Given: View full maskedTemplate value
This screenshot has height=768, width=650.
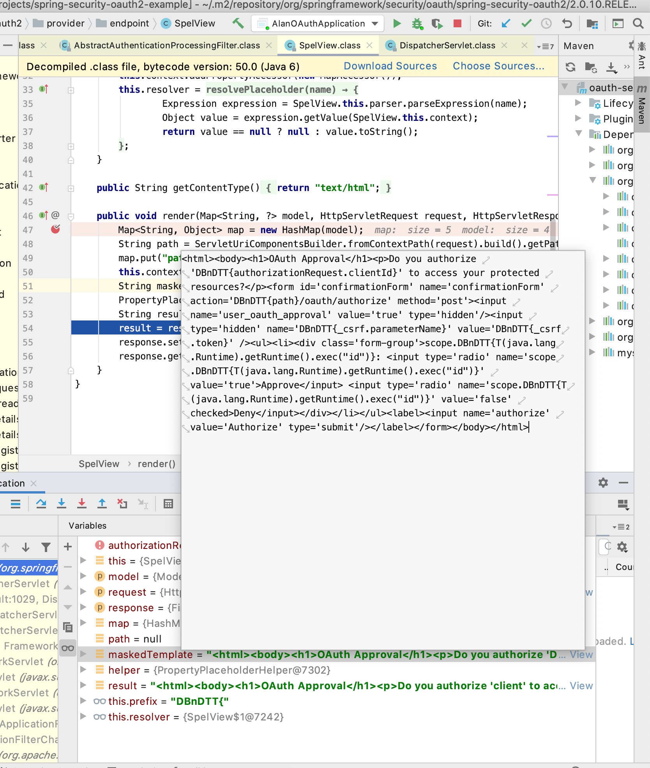Looking at the screenshot, I should [x=581, y=655].
